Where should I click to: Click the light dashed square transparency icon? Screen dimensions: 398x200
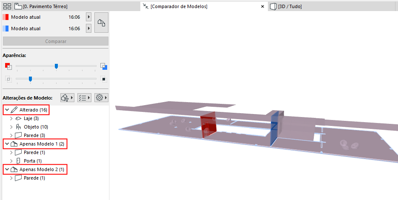[9, 79]
